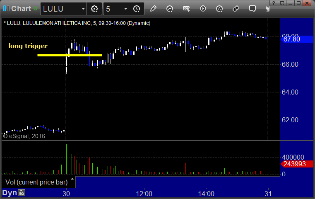
Task: Click the Twitter bird share icon
Action: point(267,9)
